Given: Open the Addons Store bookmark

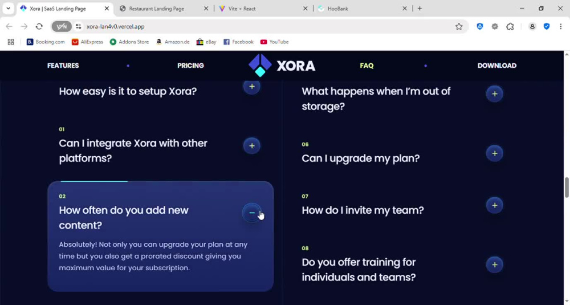Looking at the screenshot, I should (129, 42).
